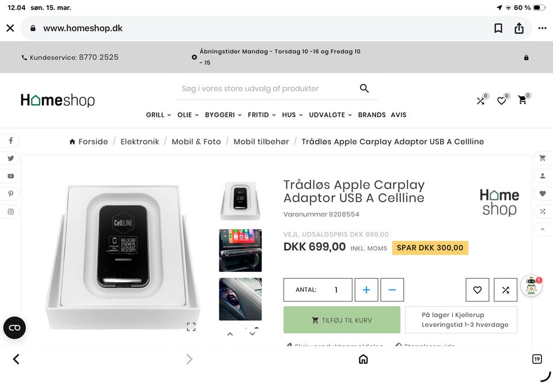The width and height of the screenshot is (553, 384).
Task: Increase quantity with plus button
Action: pyautogui.click(x=366, y=290)
